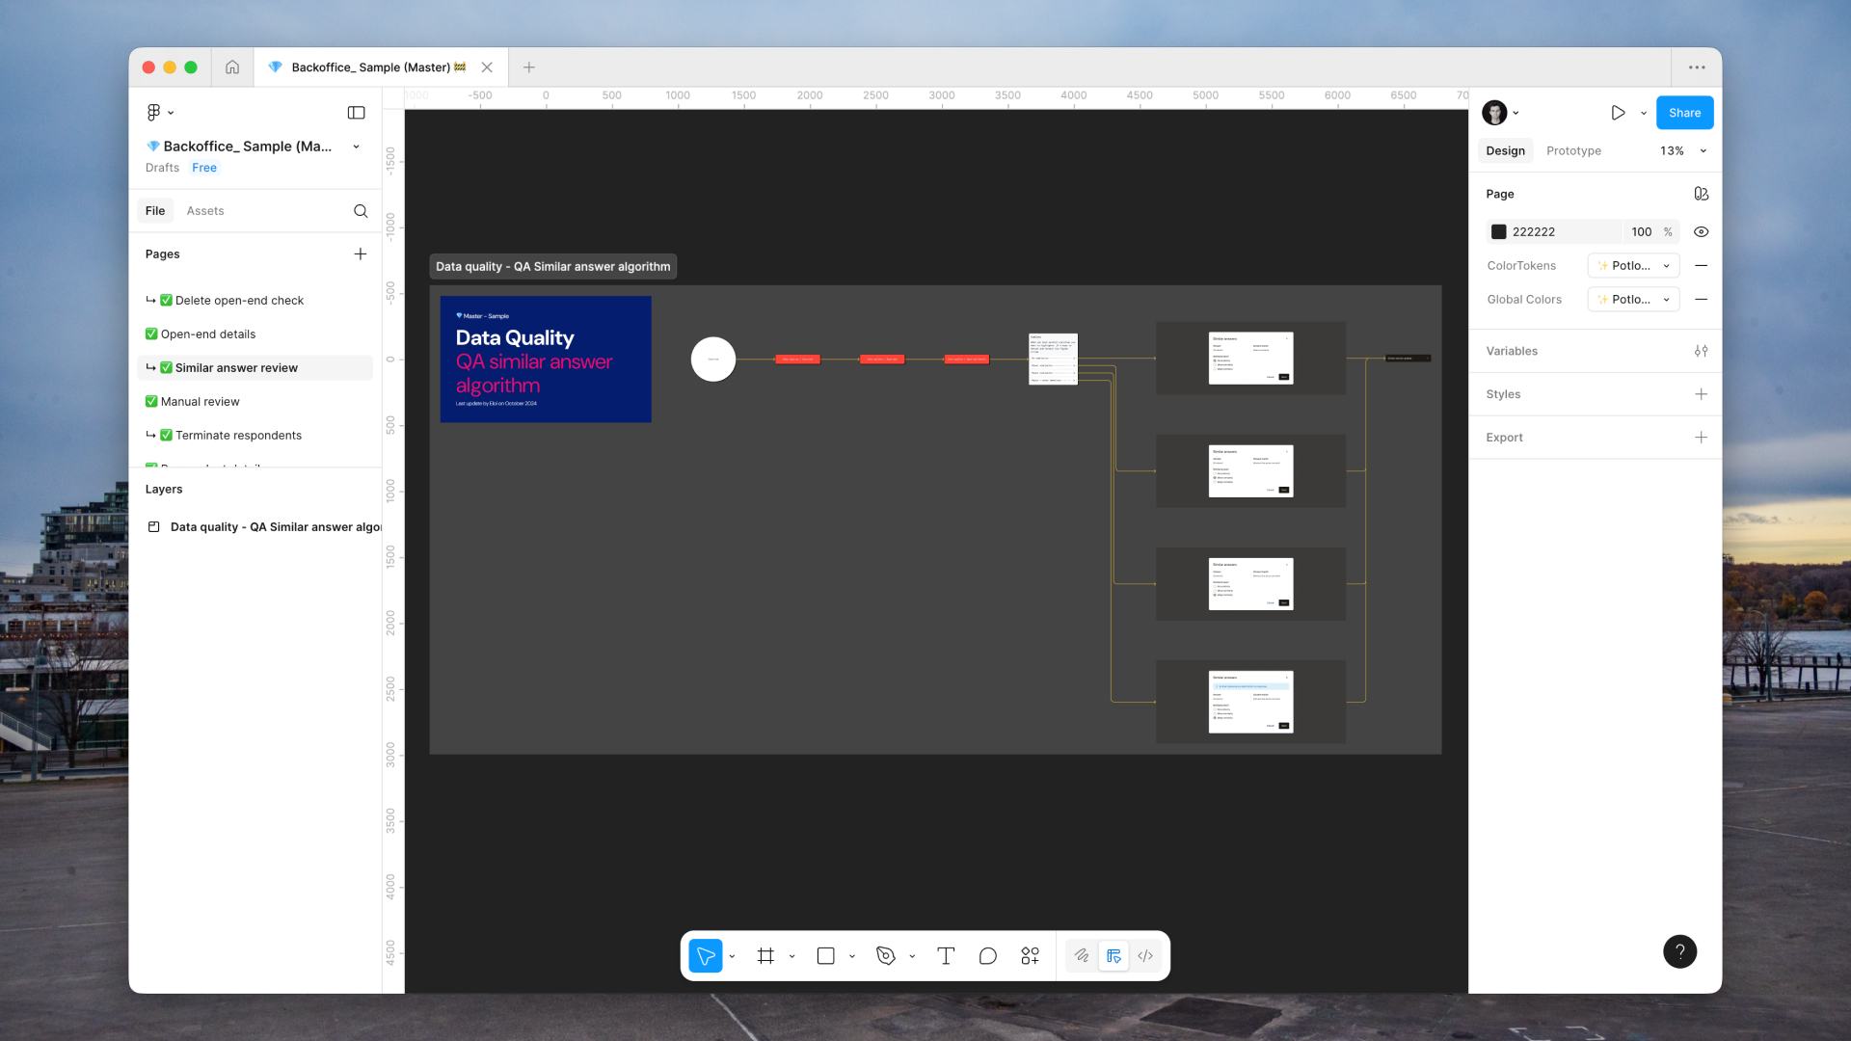Detach the ColorTokens library with the minus control
Viewport: 1851px width, 1041px height.
point(1701,265)
